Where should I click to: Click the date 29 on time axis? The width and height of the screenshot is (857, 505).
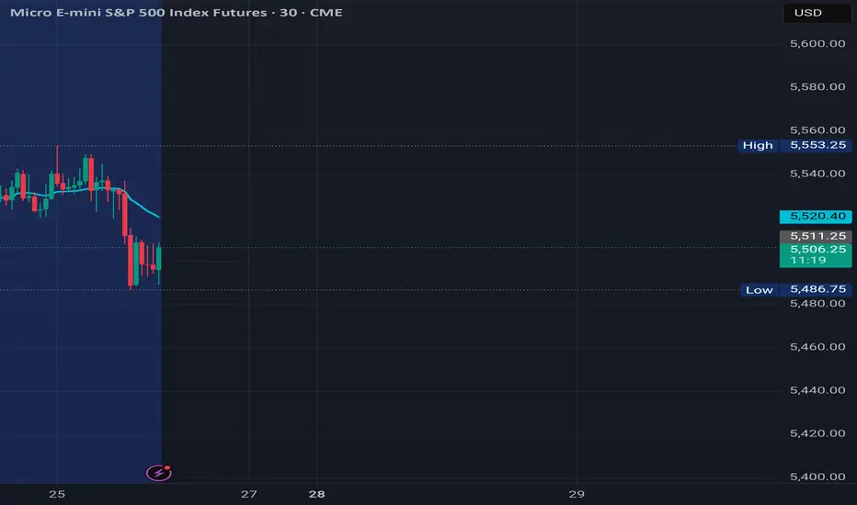[x=577, y=494]
